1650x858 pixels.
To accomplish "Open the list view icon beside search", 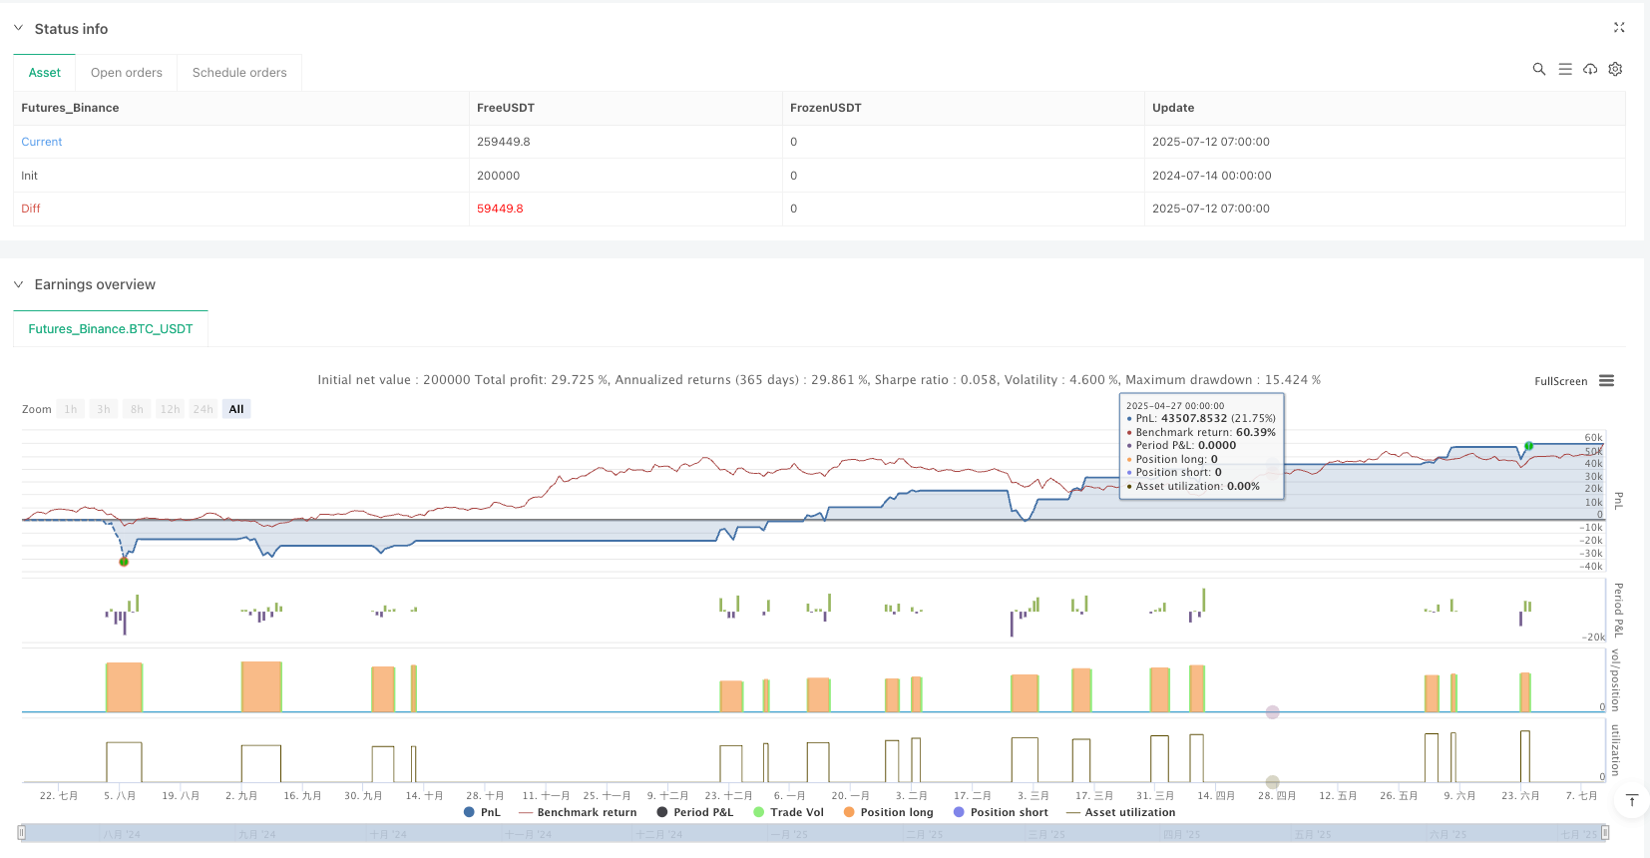I will [1564, 69].
